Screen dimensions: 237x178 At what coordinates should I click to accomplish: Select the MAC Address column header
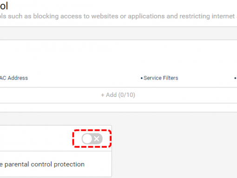click(x=14, y=78)
